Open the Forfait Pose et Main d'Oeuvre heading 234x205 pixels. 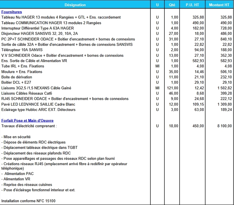[x=27, y=120]
